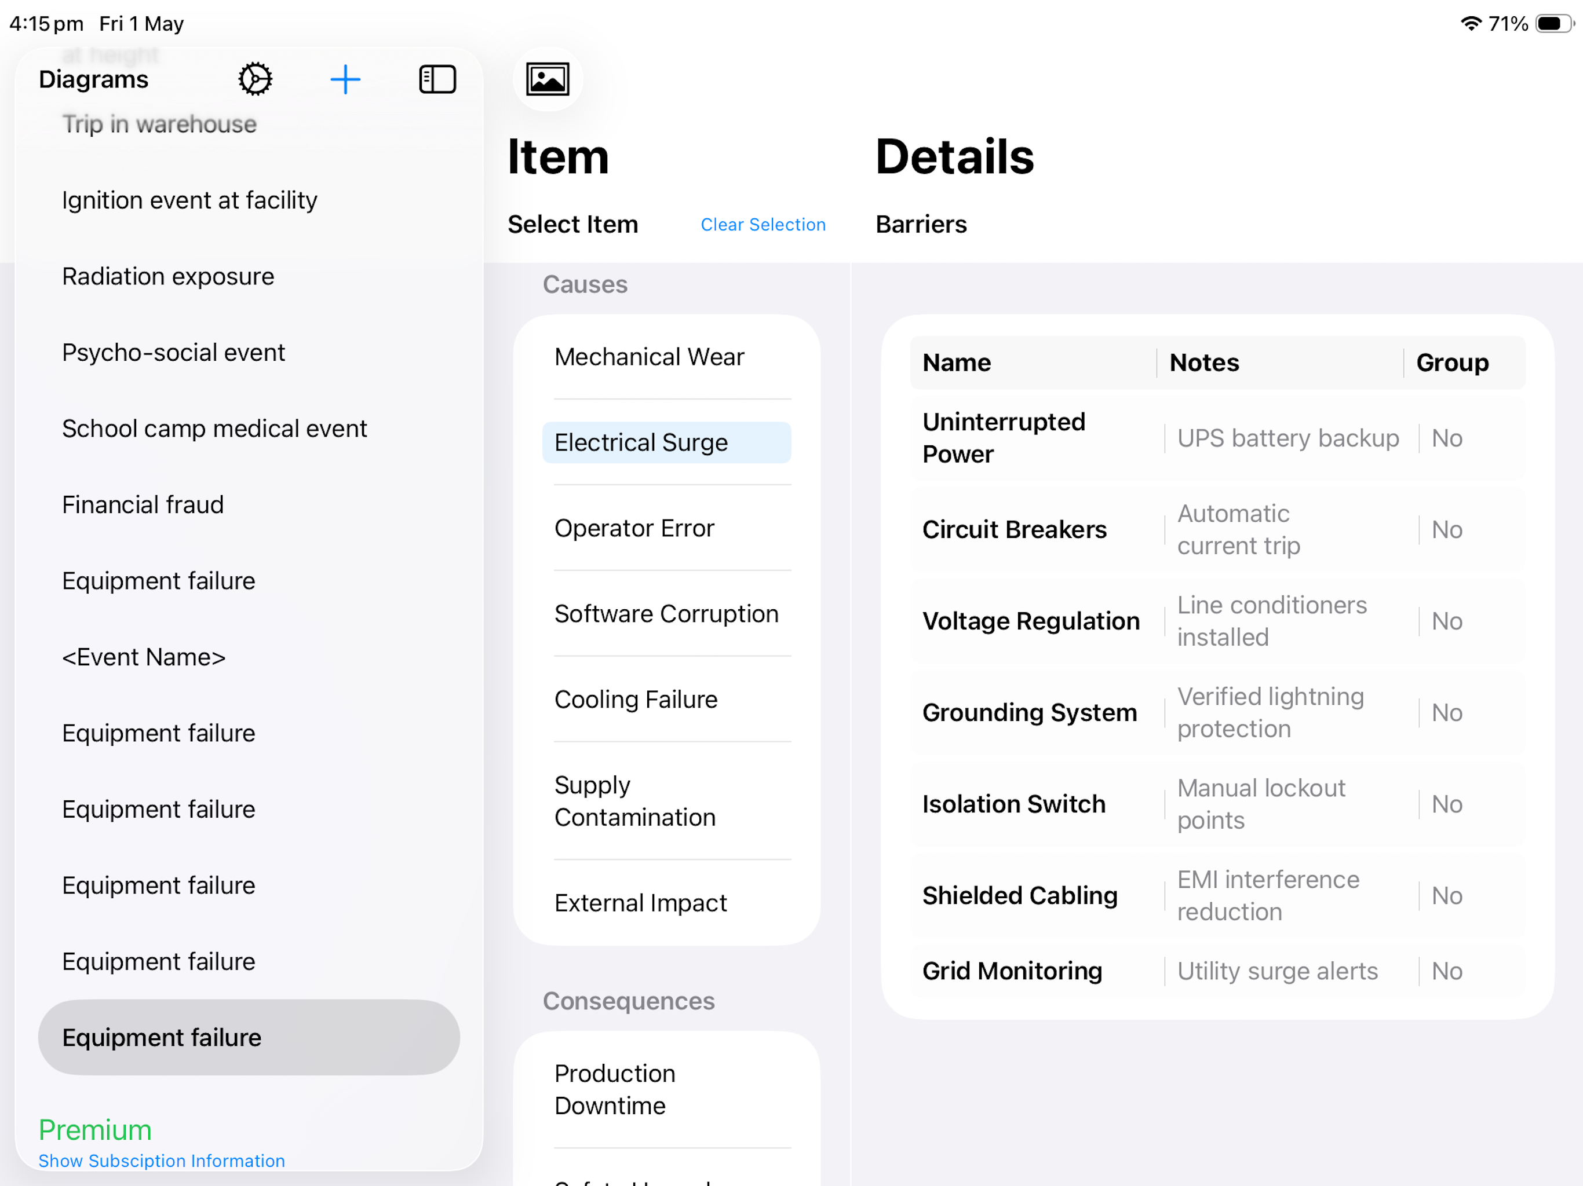Screen dimensions: 1583x1186
Task: Add a new diagram with plus icon
Action: click(x=345, y=79)
